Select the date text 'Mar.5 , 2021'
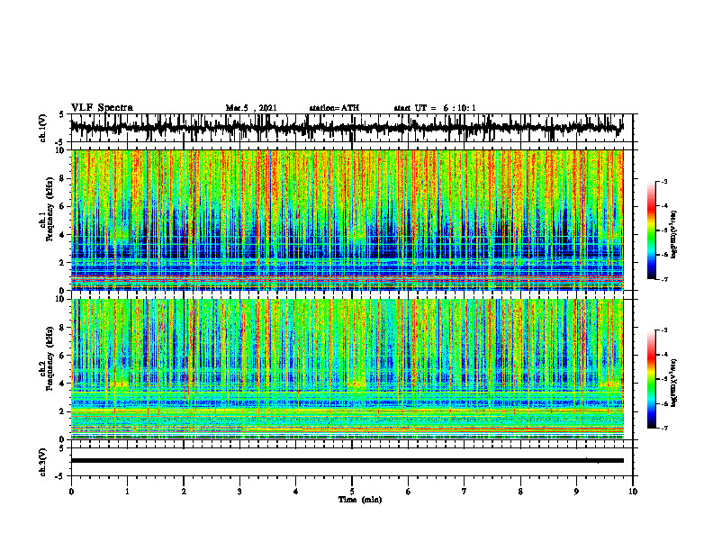 [251, 108]
